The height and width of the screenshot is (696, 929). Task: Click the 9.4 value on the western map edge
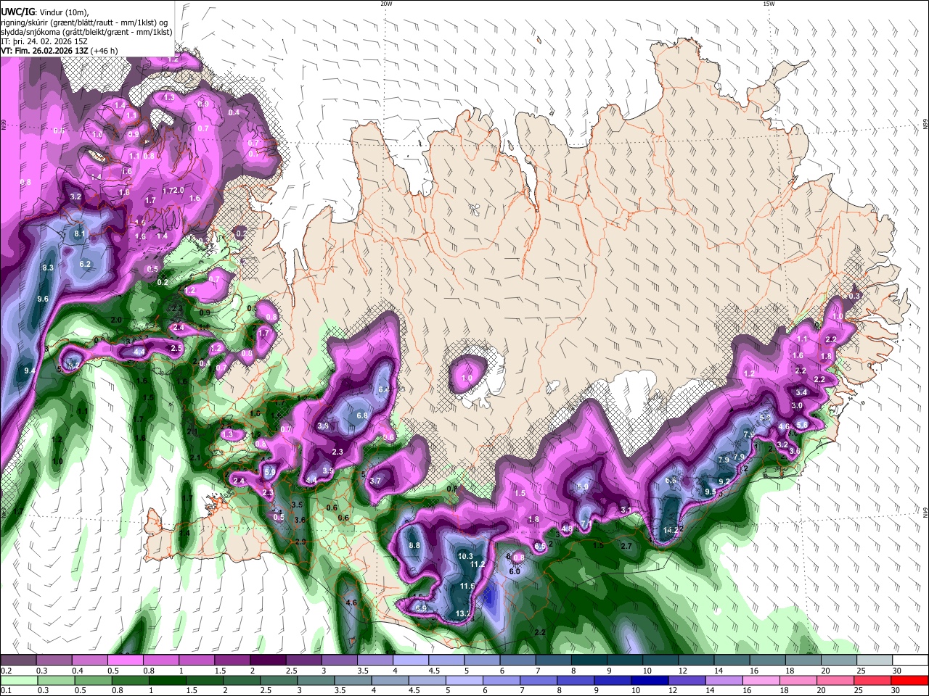coord(30,370)
